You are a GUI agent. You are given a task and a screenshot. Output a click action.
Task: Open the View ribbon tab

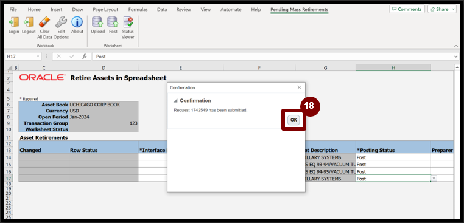click(x=205, y=10)
